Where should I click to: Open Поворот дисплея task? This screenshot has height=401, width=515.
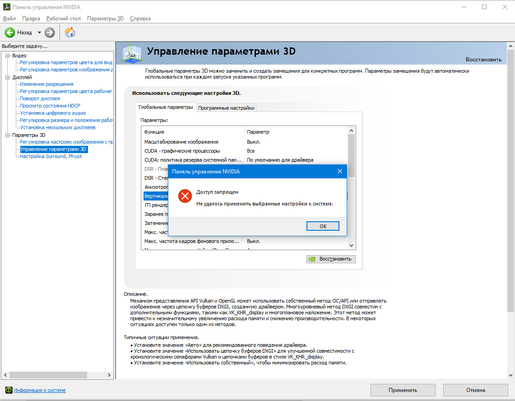click(x=40, y=98)
